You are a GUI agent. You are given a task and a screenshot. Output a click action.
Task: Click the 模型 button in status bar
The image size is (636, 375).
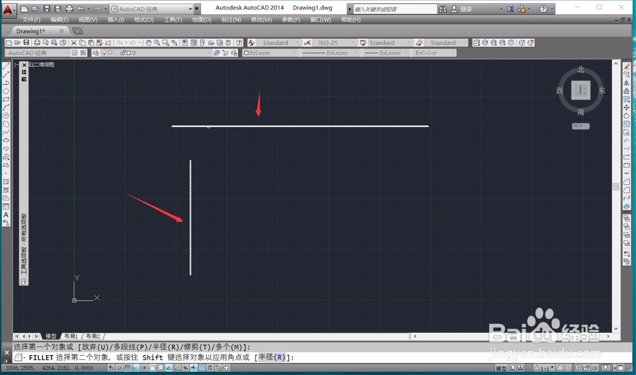pyautogui.click(x=501, y=368)
